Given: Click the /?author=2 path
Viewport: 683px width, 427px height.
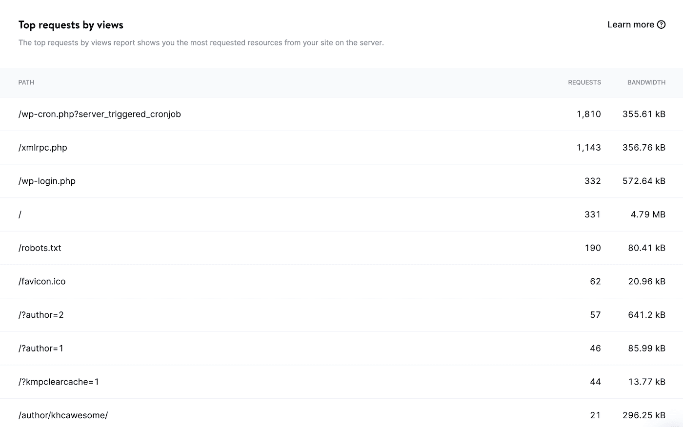Looking at the screenshot, I should tap(41, 315).
